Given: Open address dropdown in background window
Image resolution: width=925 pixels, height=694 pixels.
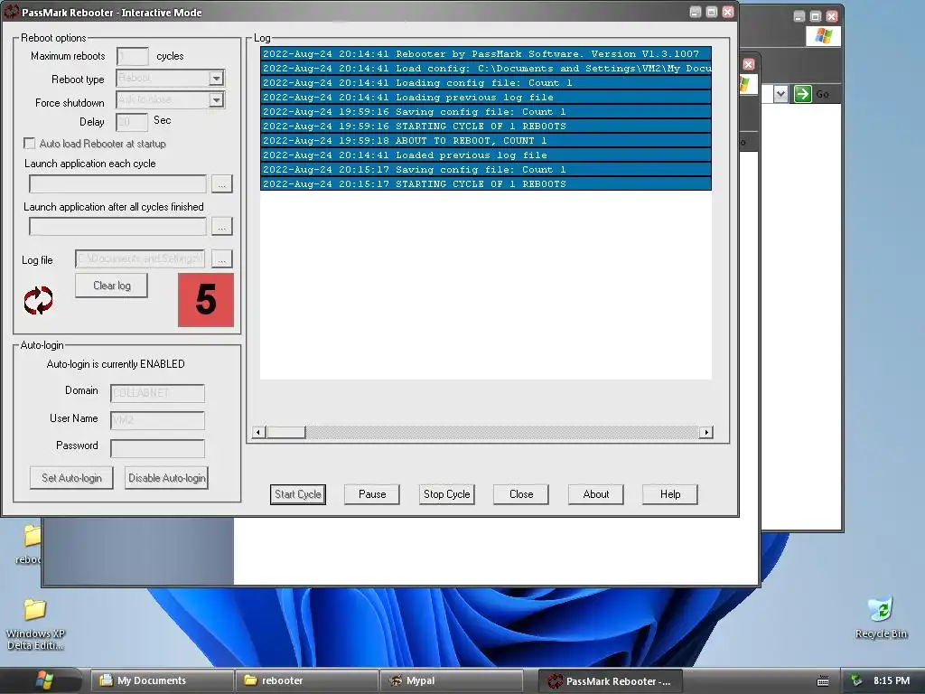Looking at the screenshot, I should [780, 94].
